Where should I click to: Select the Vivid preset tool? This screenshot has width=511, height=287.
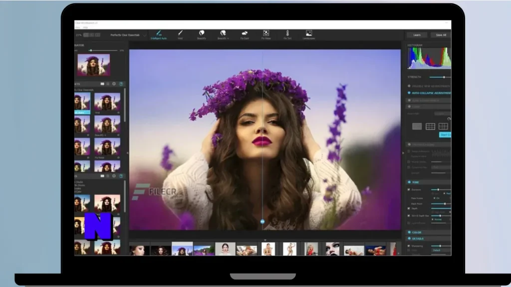click(180, 35)
